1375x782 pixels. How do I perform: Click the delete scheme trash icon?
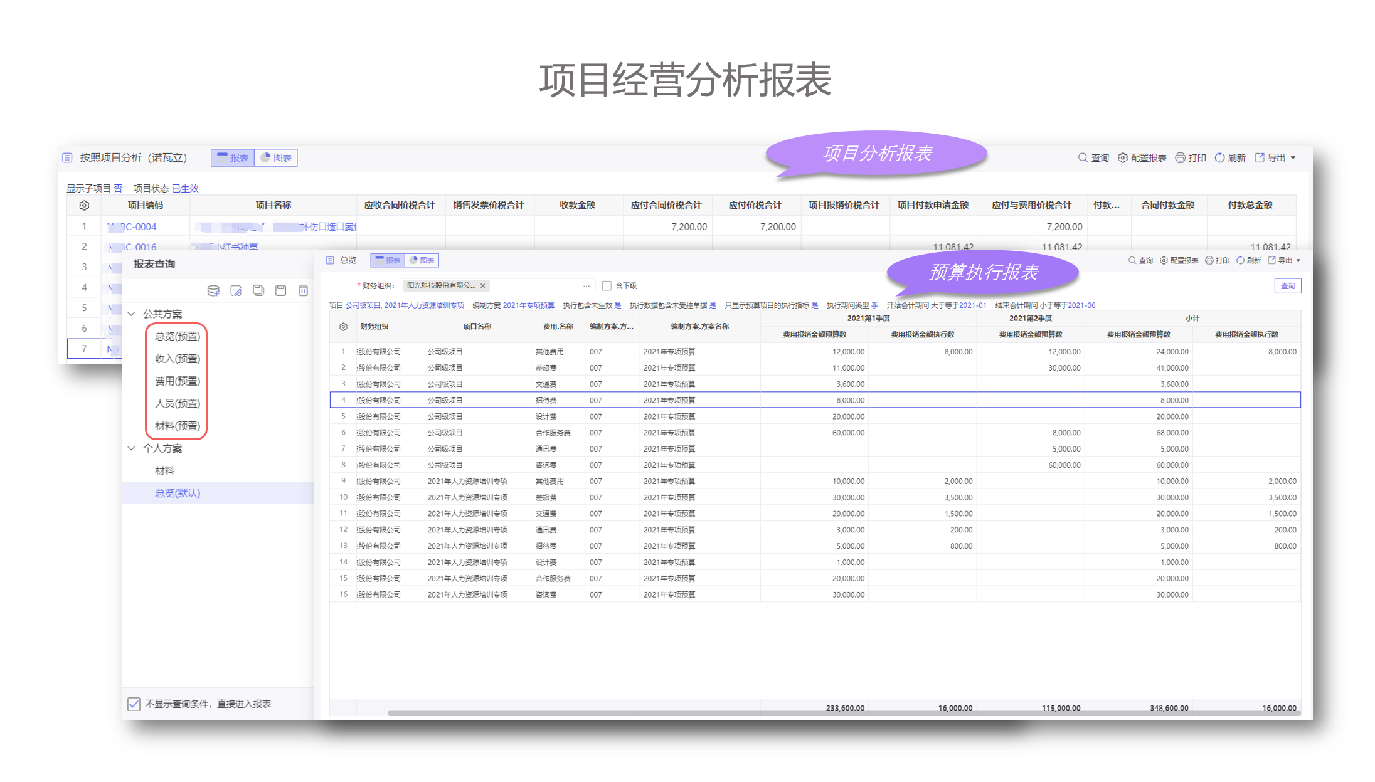(303, 290)
